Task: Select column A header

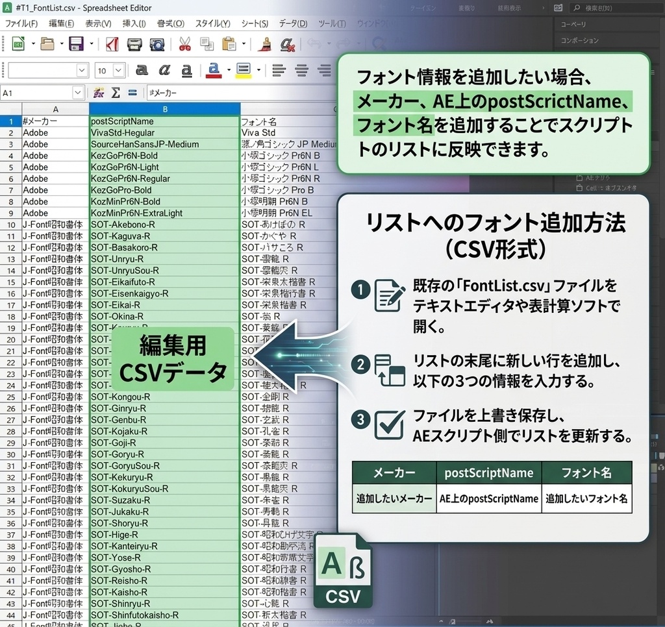Action: pyautogui.click(x=56, y=110)
